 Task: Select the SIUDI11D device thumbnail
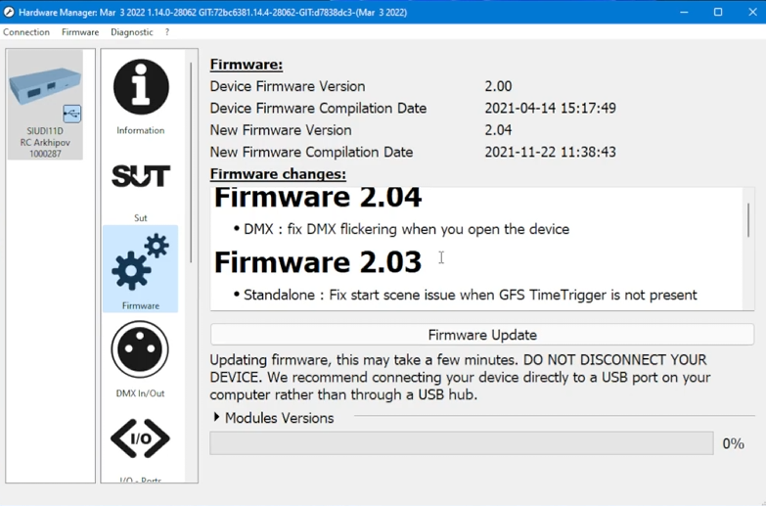click(45, 104)
